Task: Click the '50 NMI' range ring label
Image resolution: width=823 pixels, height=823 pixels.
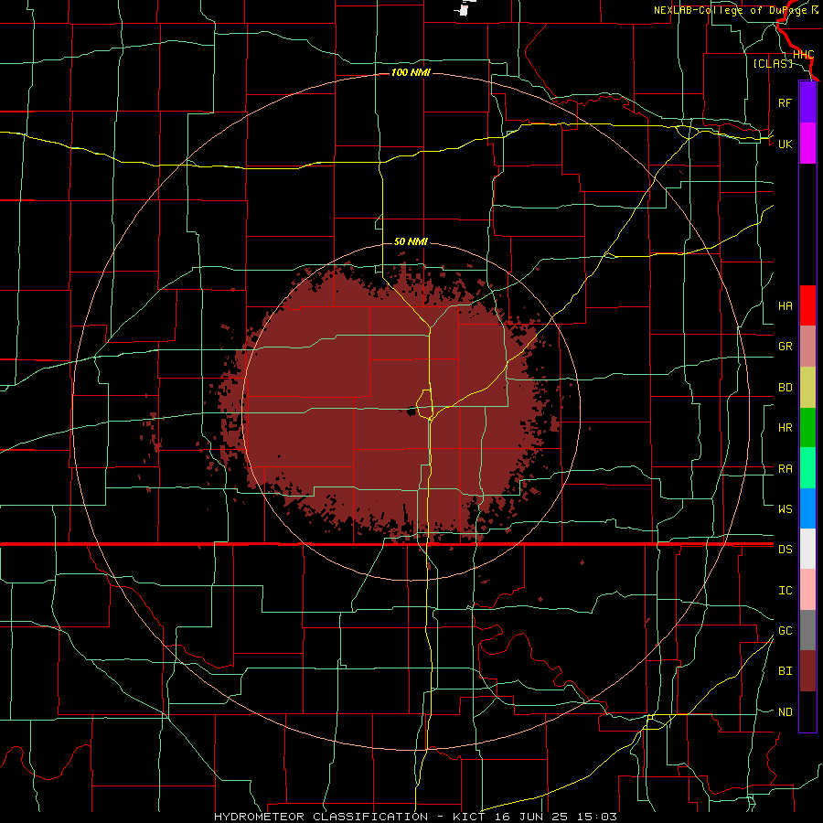Action: 411,241
